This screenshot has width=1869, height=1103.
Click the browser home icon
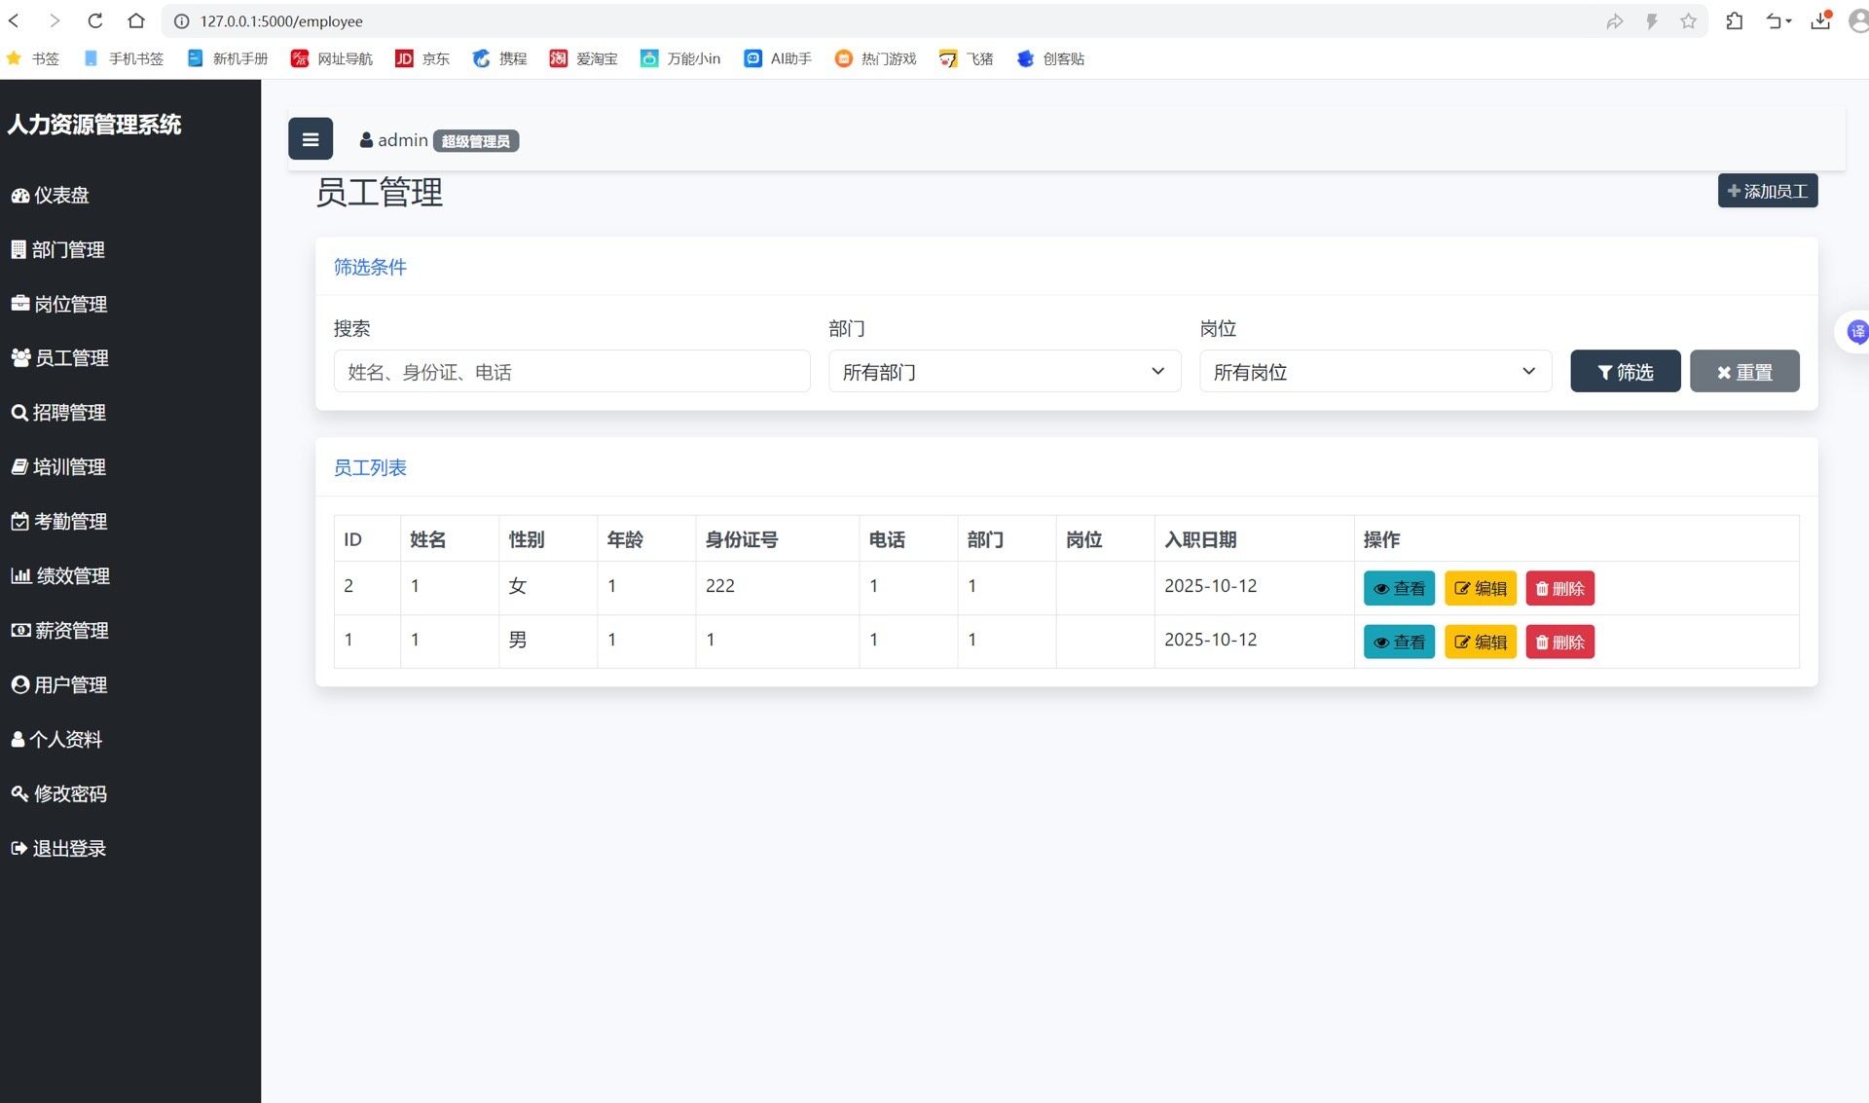tap(136, 20)
